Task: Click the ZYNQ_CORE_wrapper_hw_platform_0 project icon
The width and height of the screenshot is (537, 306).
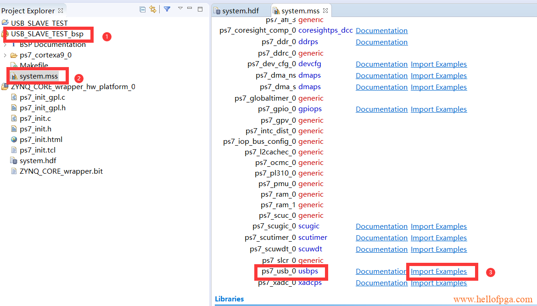Action: 5,87
